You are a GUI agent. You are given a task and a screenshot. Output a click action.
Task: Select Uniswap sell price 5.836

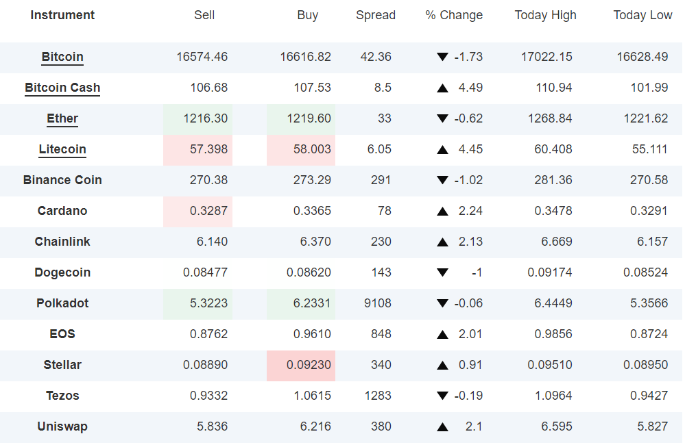212,426
